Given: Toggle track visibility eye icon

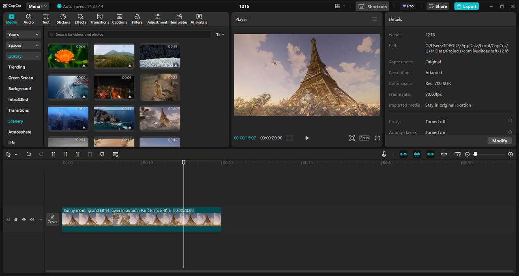Looking at the screenshot, I should pyautogui.click(x=24, y=220).
